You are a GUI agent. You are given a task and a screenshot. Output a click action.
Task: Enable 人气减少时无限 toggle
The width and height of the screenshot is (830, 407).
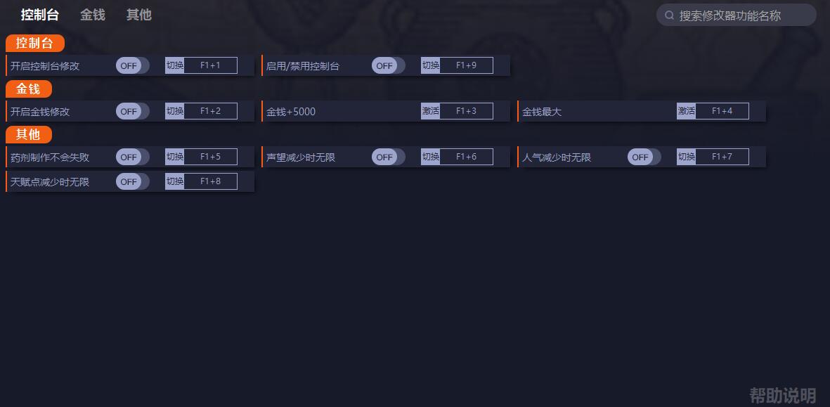pyautogui.click(x=644, y=157)
